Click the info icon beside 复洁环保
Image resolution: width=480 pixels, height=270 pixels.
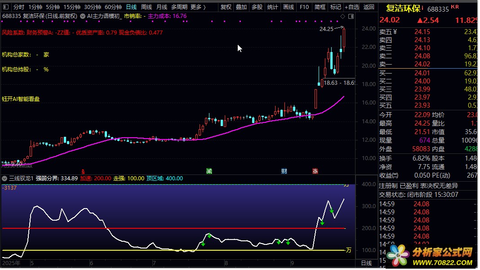(x=422, y=7)
